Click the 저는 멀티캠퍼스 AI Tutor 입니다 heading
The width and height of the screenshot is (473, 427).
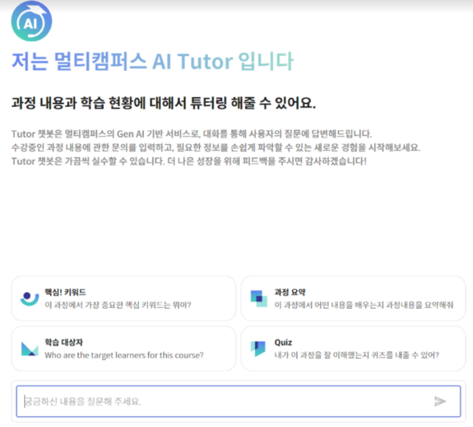coord(153,61)
